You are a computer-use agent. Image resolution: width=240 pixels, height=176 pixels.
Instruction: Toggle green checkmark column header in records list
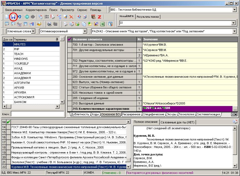(8, 122)
